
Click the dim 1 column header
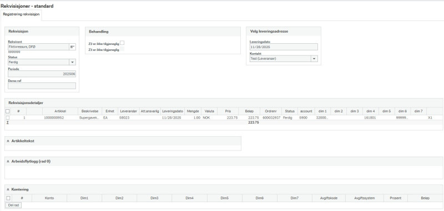(322, 111)
